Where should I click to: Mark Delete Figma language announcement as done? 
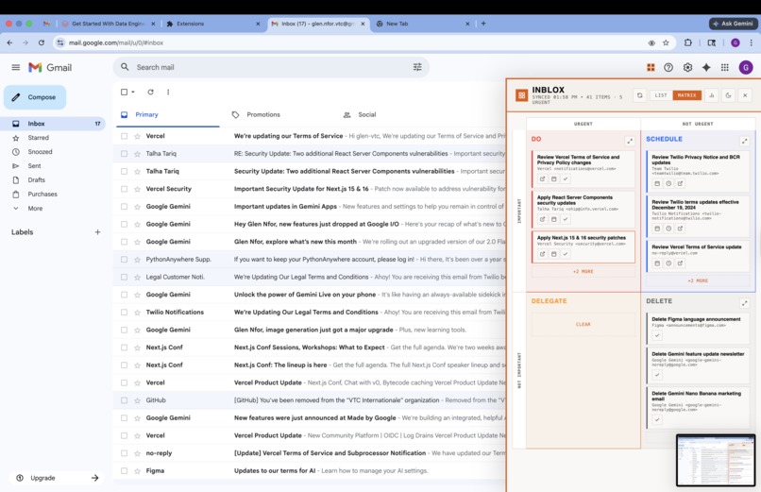(x=656, y=335)
